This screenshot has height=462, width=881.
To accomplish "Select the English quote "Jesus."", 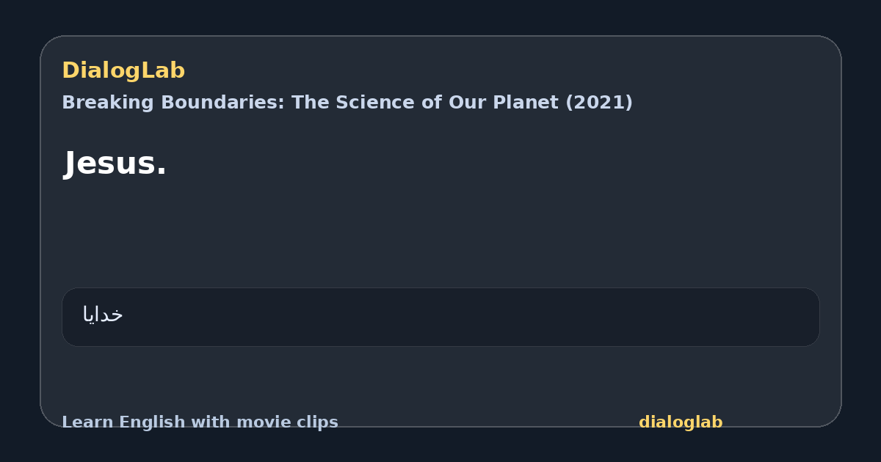I will coord(116,163).
